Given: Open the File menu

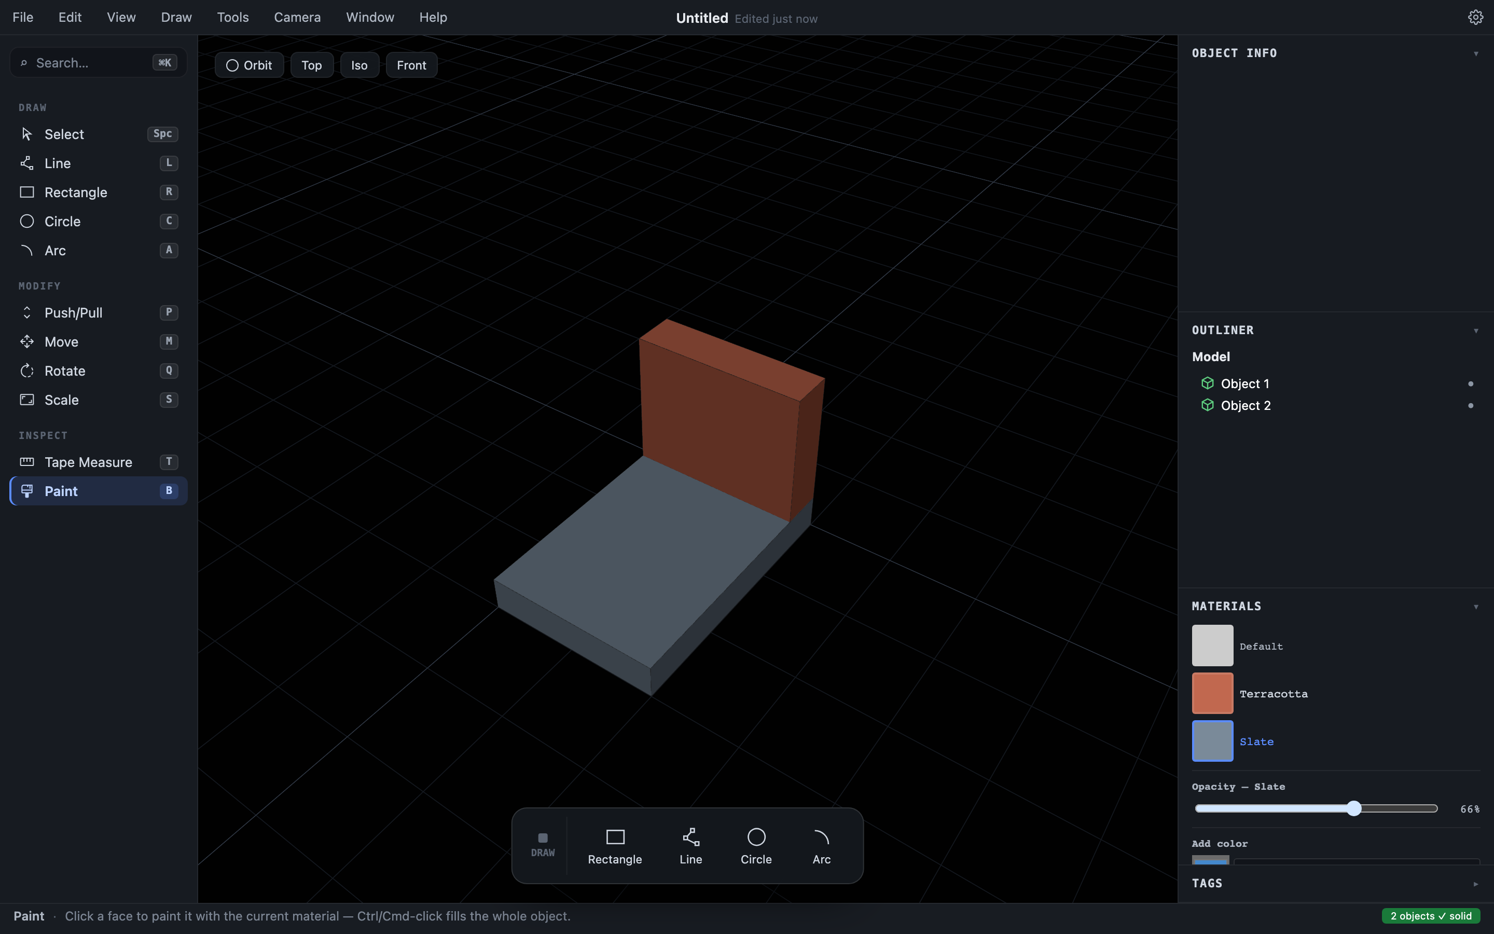Looking at the screenshot, I should click(x=23, y=17).
